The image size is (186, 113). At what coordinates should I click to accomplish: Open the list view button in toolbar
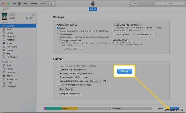point(135,3)
